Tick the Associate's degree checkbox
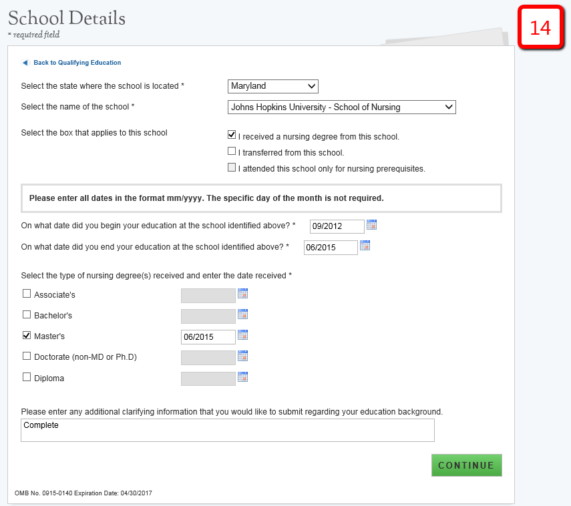This screenshot has width=571, height=506. coord(27,293)
